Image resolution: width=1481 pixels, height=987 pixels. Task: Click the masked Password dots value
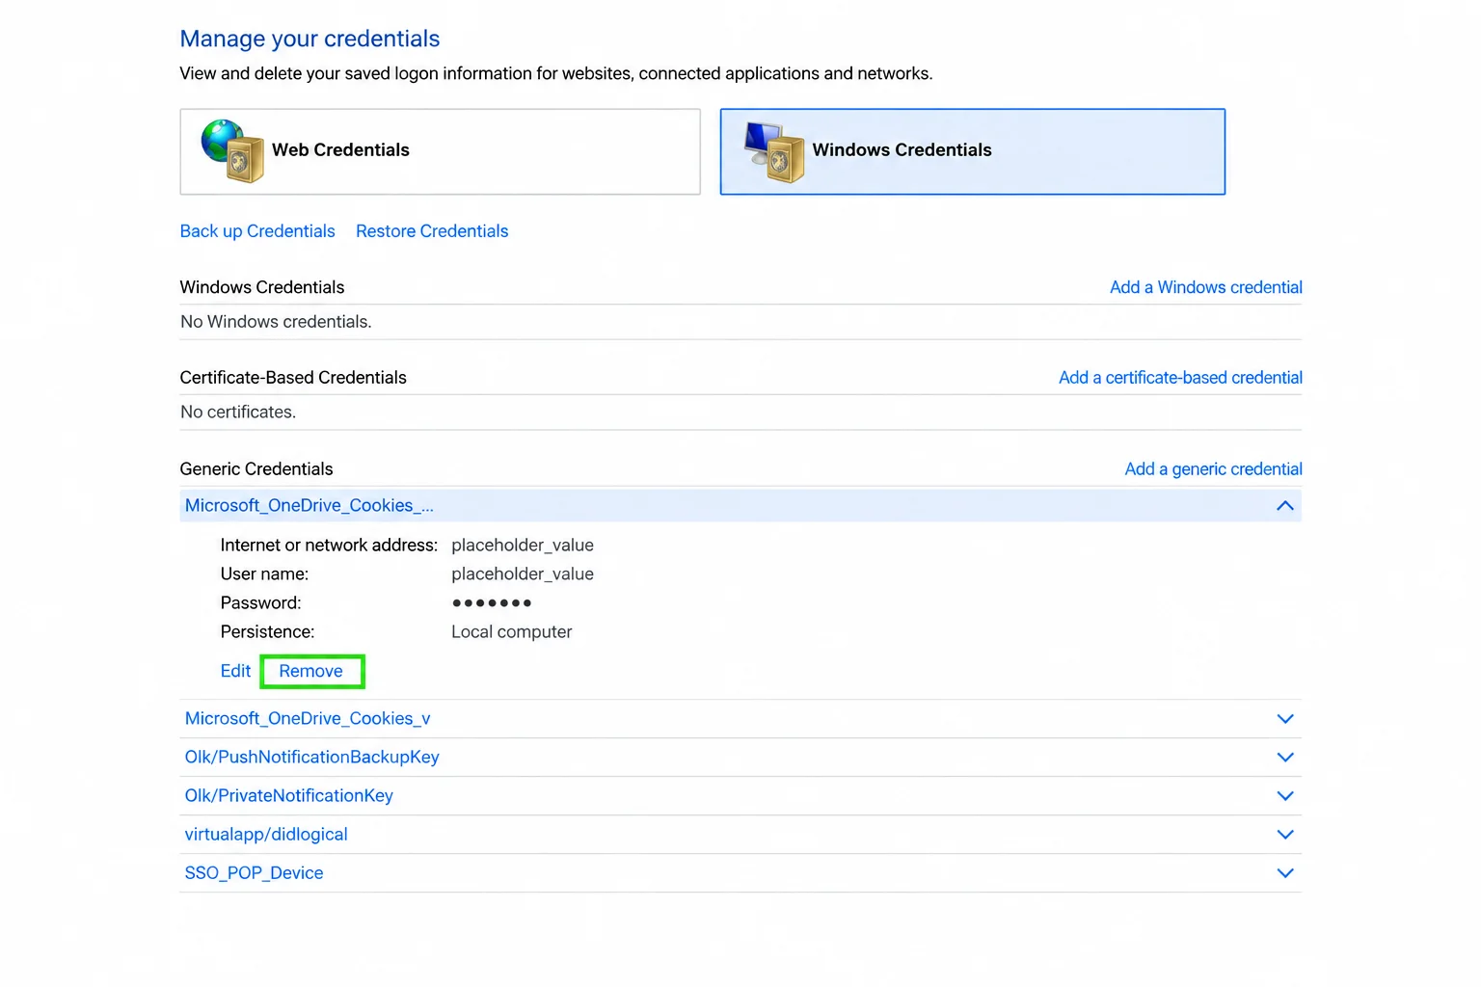coord(492,603)
